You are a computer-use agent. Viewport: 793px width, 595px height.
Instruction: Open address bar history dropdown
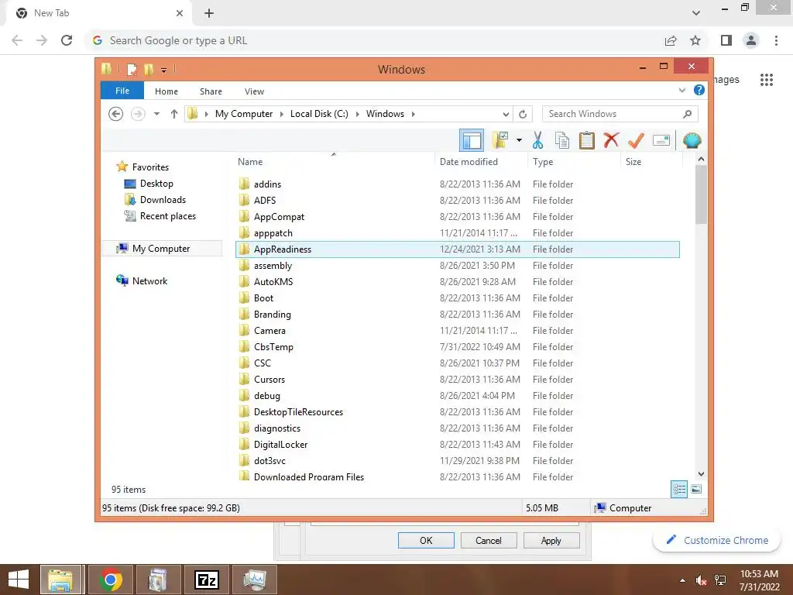(x=506, y=115)
